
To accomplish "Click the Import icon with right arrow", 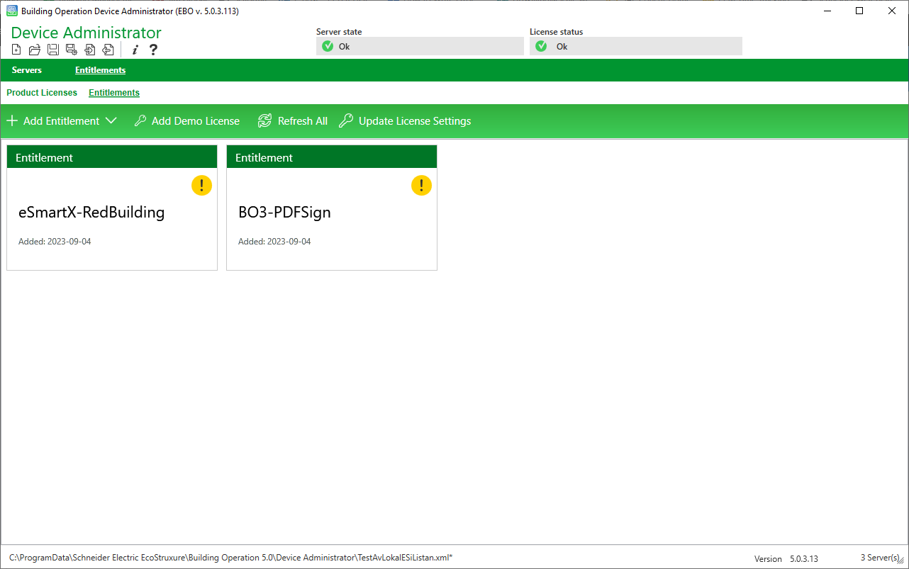I will click(90, 50).
